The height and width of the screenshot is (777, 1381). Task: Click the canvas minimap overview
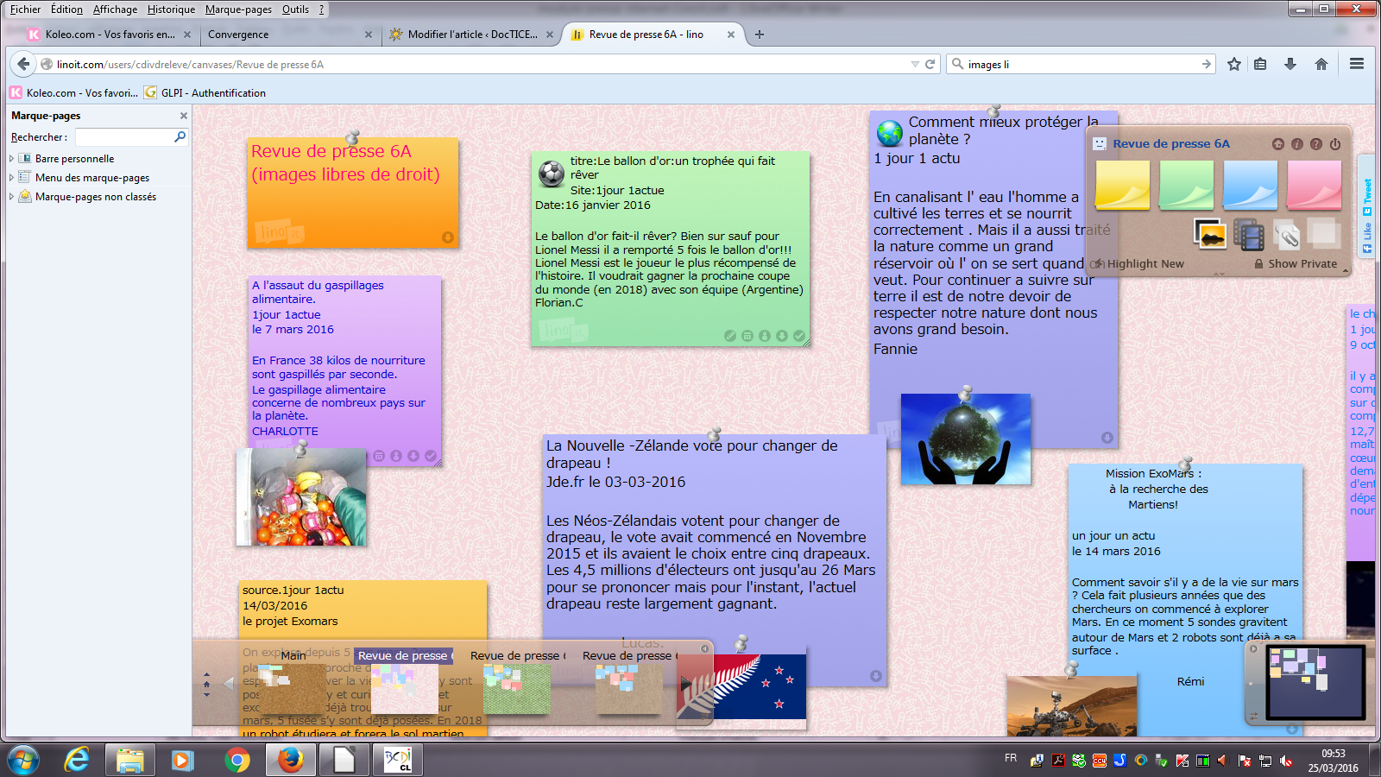click(x=1315, y=682)
